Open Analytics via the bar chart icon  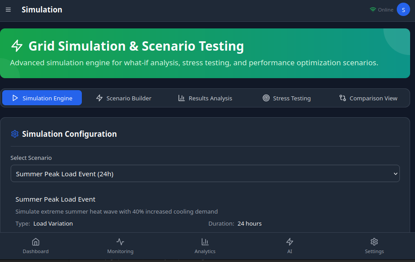(x=205, y=242)
